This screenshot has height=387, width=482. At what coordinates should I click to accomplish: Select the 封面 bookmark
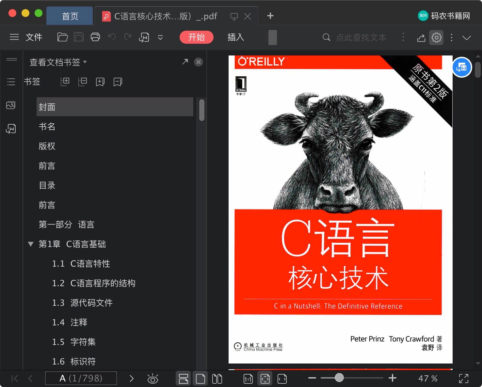[115, 107]
